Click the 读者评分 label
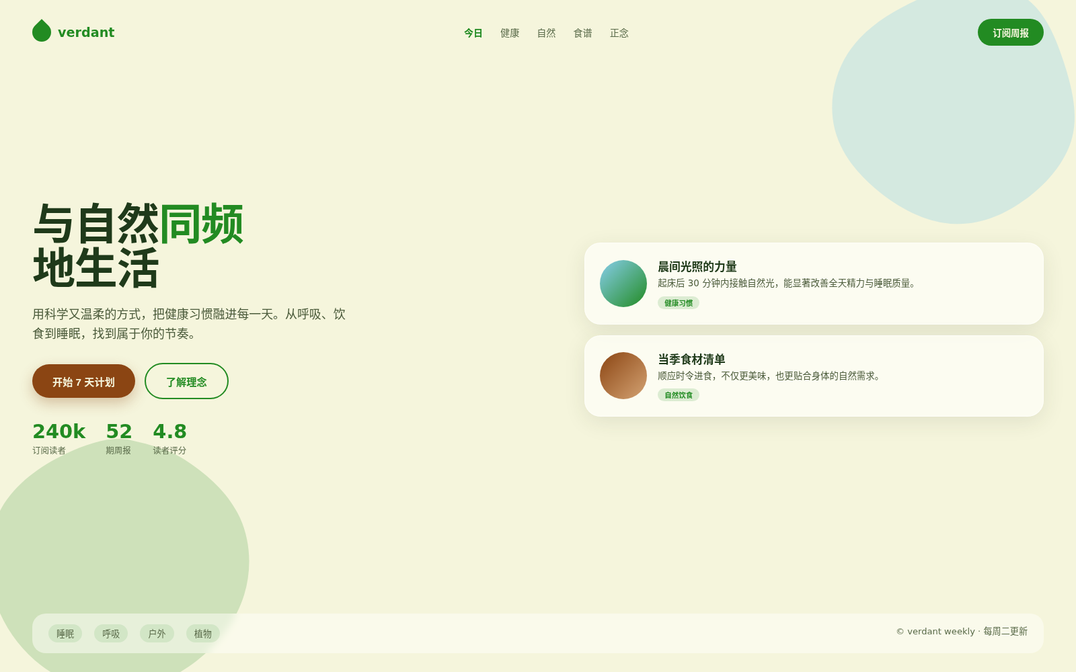 [x=169, y=450]
